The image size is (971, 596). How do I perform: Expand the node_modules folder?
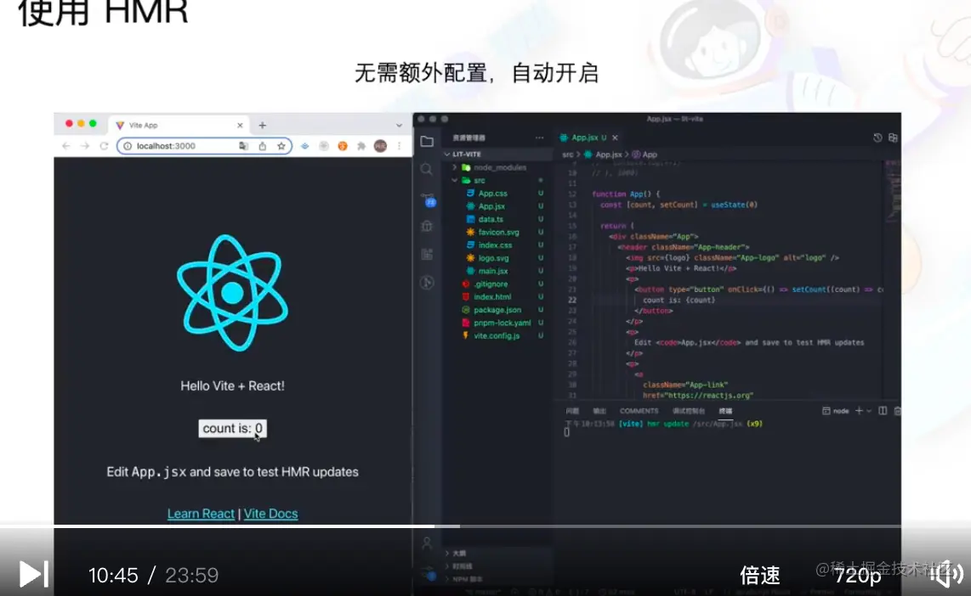pos(499,167)
